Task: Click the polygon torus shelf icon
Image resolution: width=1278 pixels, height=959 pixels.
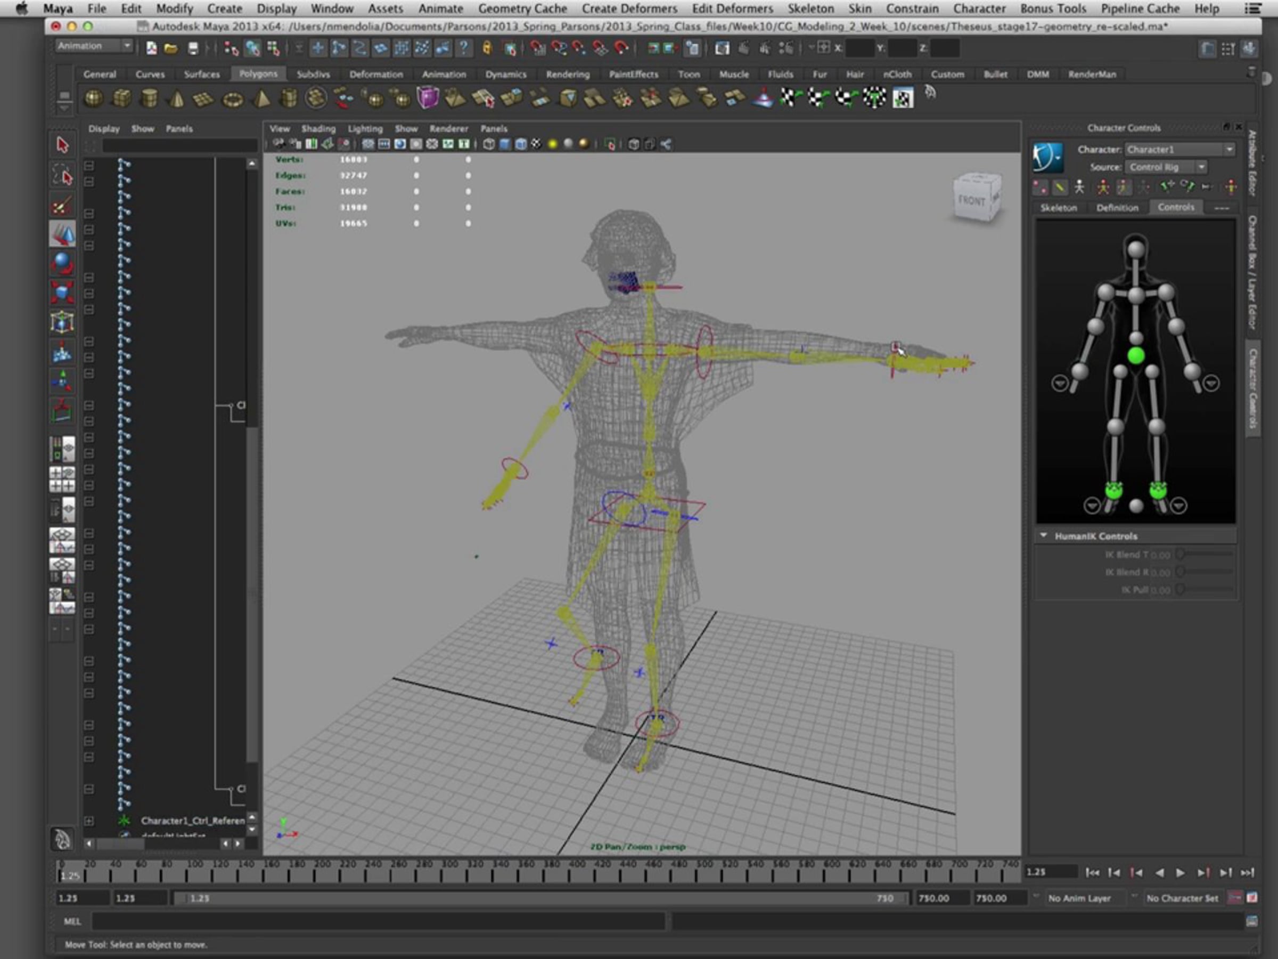Action: point(233,100)
